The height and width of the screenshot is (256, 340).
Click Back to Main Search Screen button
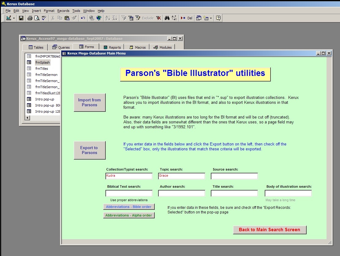[x=270, y=230]
